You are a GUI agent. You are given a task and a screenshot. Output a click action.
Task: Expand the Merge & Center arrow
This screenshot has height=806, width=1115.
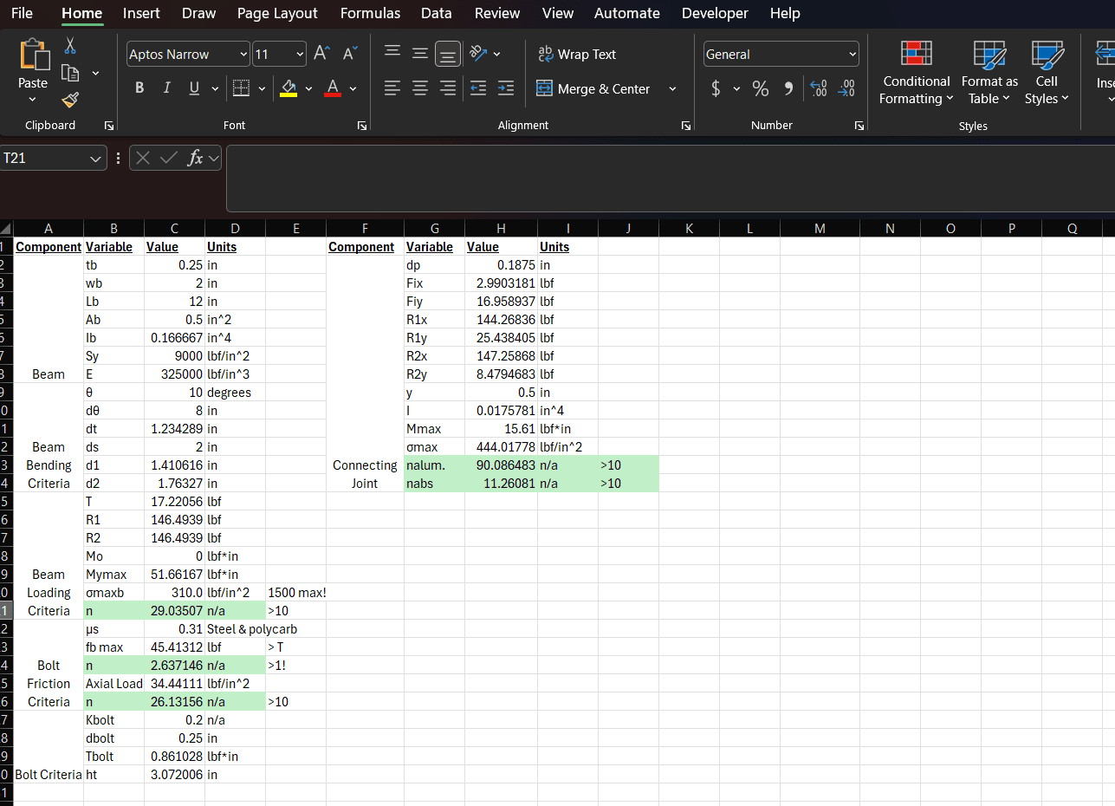click(672, 88)
